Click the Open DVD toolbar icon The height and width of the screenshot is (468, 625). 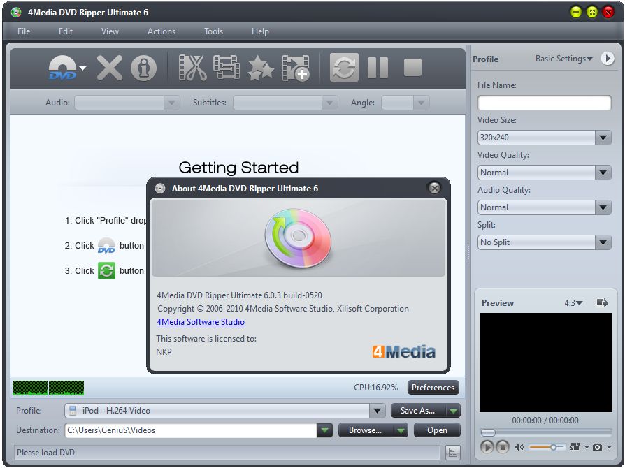click(x=63, y=67)
